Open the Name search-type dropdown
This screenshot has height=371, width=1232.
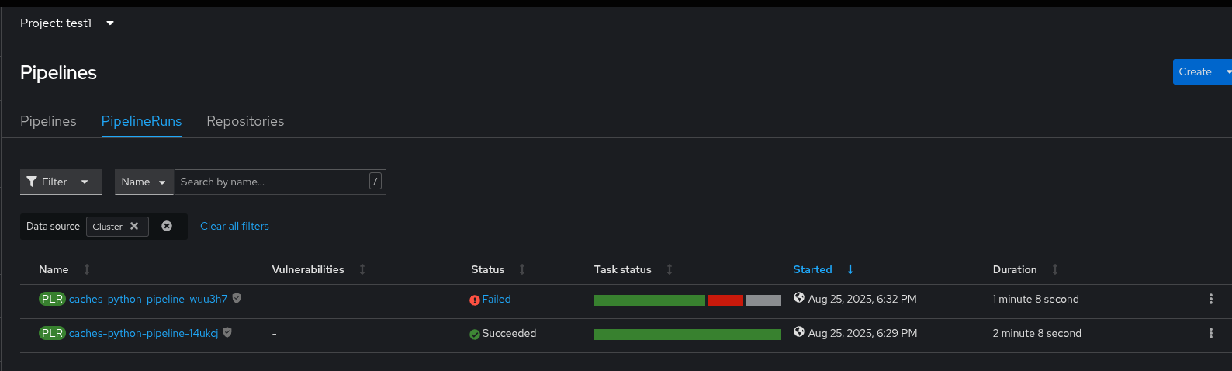[144, 182]
